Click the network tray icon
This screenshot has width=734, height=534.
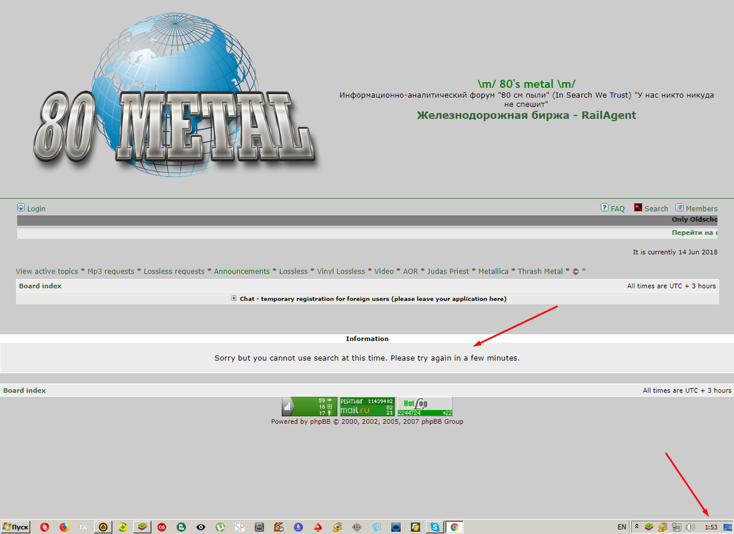(x=676, y=527)
